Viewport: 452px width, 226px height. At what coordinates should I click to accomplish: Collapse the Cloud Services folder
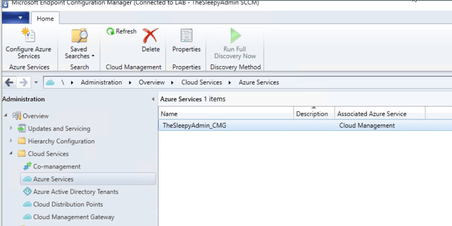(11, 154)
